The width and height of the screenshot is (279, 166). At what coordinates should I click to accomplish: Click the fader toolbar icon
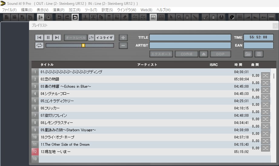[x=213, y=17]
